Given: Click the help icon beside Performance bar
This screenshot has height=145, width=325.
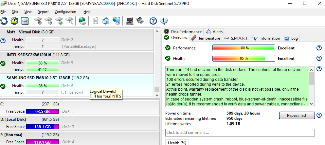Looking at the screenshot, I should [319, 48].
